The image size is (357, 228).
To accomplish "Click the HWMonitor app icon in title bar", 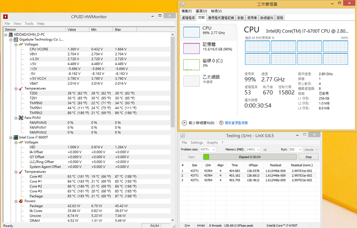I will tap(6, 17).
